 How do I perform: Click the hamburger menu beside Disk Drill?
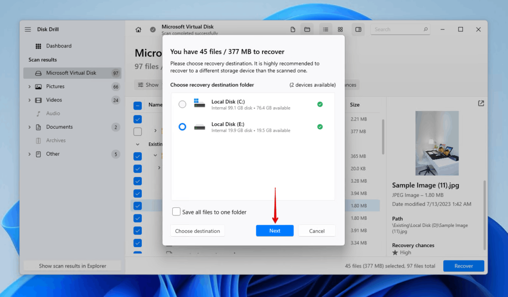pos(28,29)
